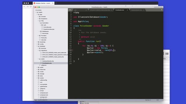Close the create_pulses.php editor tab
Viewport: 186px width, 104px height.
pyautogui.click(x=111, y=10)
